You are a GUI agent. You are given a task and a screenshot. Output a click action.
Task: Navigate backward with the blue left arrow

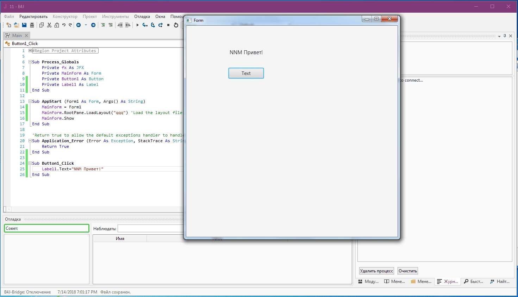(x=79, y=25)
